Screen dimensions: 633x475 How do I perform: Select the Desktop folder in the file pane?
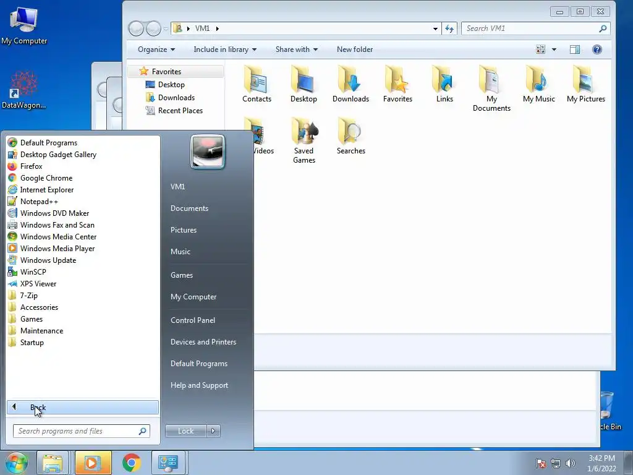(304, 84)
